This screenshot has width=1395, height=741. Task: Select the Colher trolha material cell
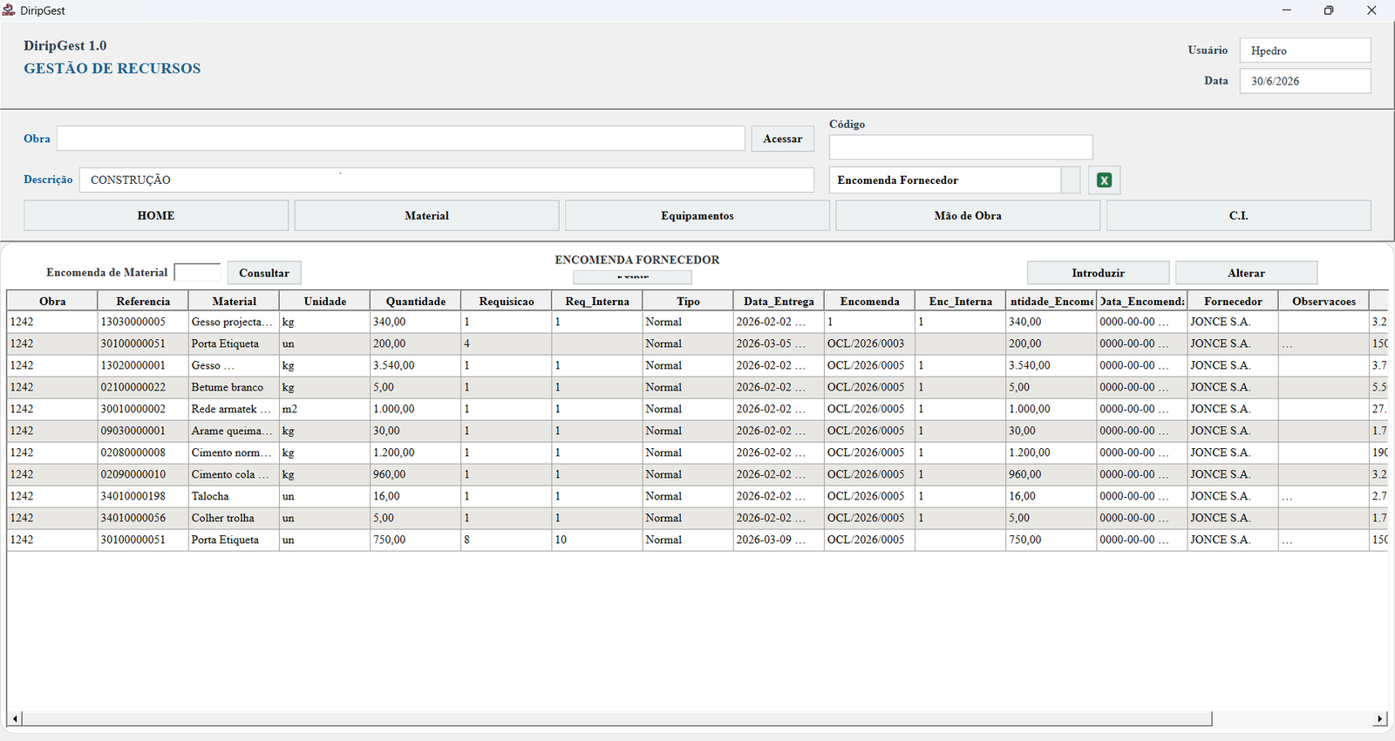pos(235,518)
